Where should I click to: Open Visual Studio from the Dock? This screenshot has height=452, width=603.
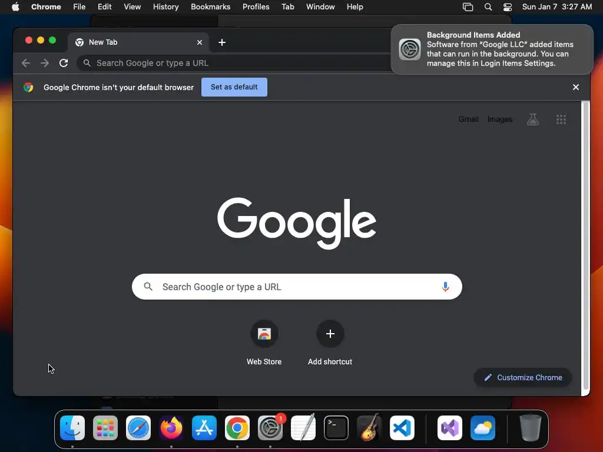click(450, 428)
